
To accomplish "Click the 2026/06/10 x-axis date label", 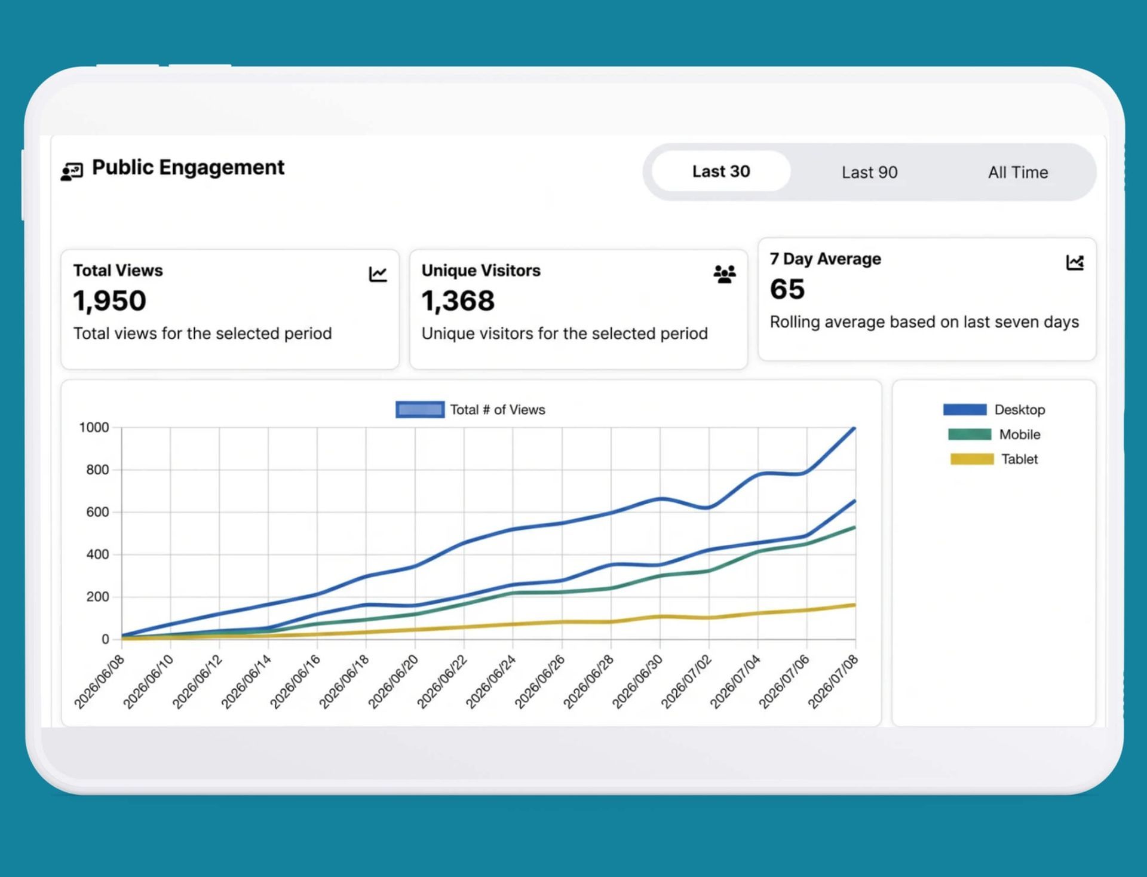I will click(x=148, y=682).
